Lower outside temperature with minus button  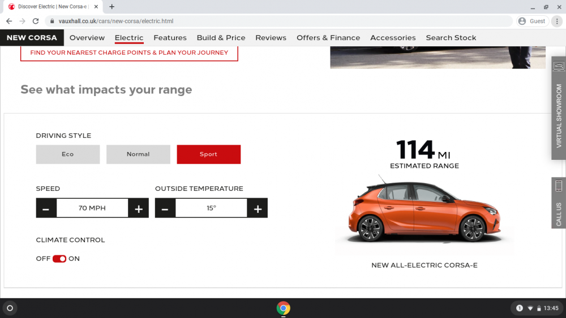click(165, 208)
